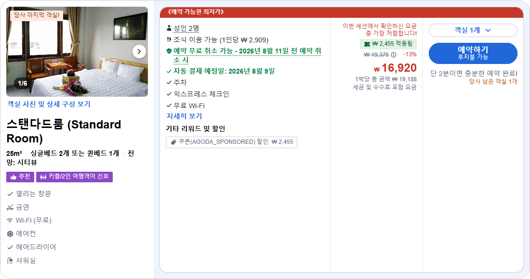
Task: Click the thumbs-up icon in 추천 badge
Action: pyautogui.click(x=13, y=177)
